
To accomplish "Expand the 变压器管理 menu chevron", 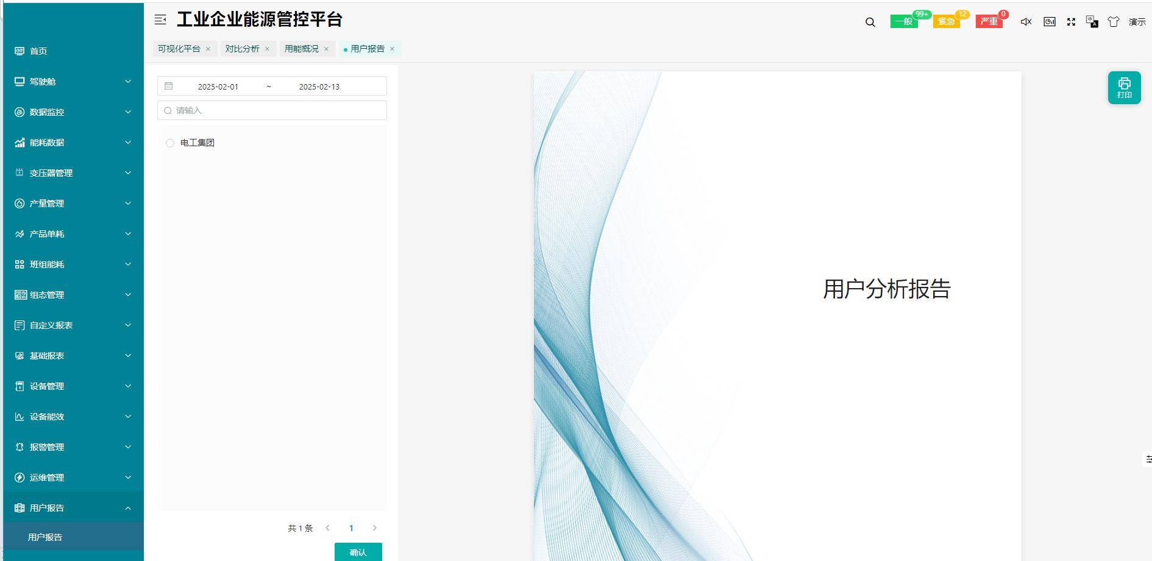I will pos(128,173).
